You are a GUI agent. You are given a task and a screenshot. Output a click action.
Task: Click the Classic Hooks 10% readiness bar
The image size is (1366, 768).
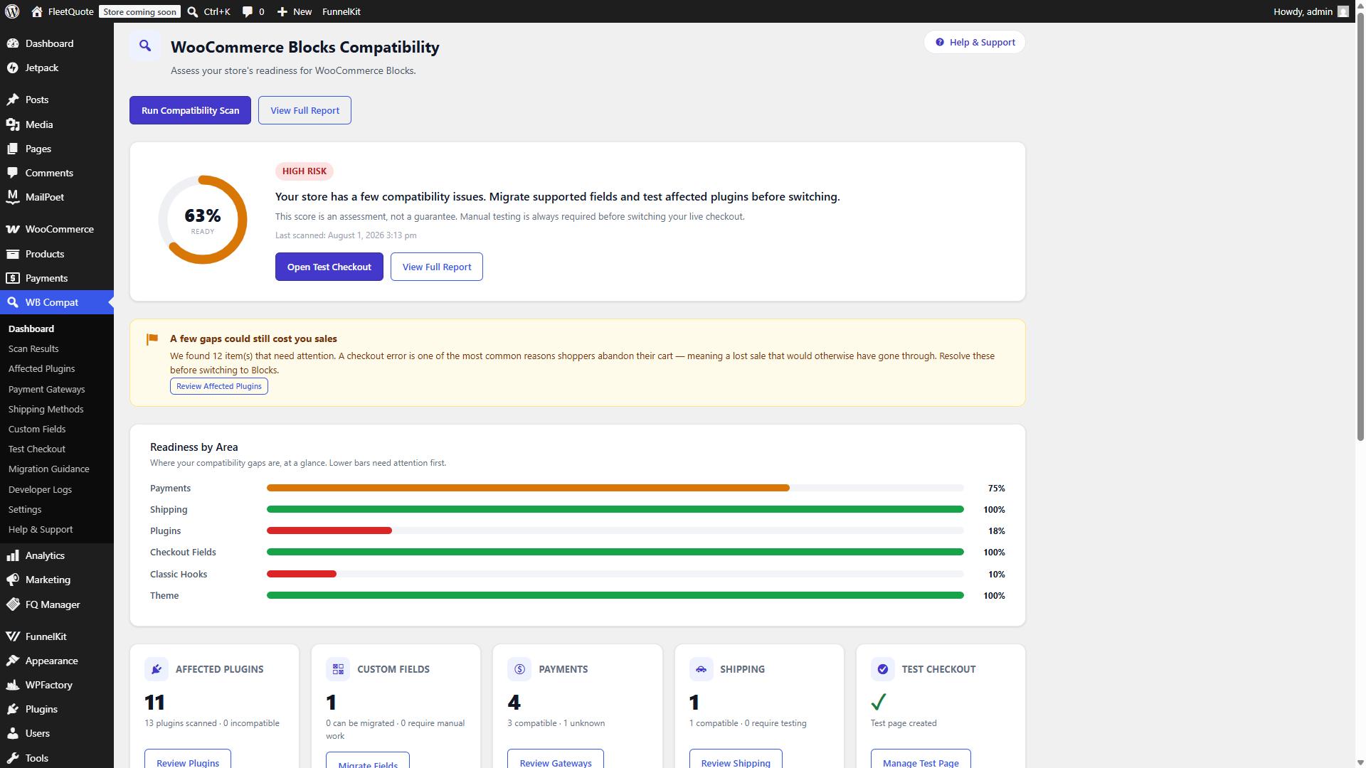tap(615, 574)
